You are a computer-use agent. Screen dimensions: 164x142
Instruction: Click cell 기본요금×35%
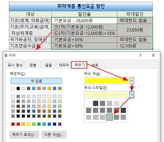point(84,39)
